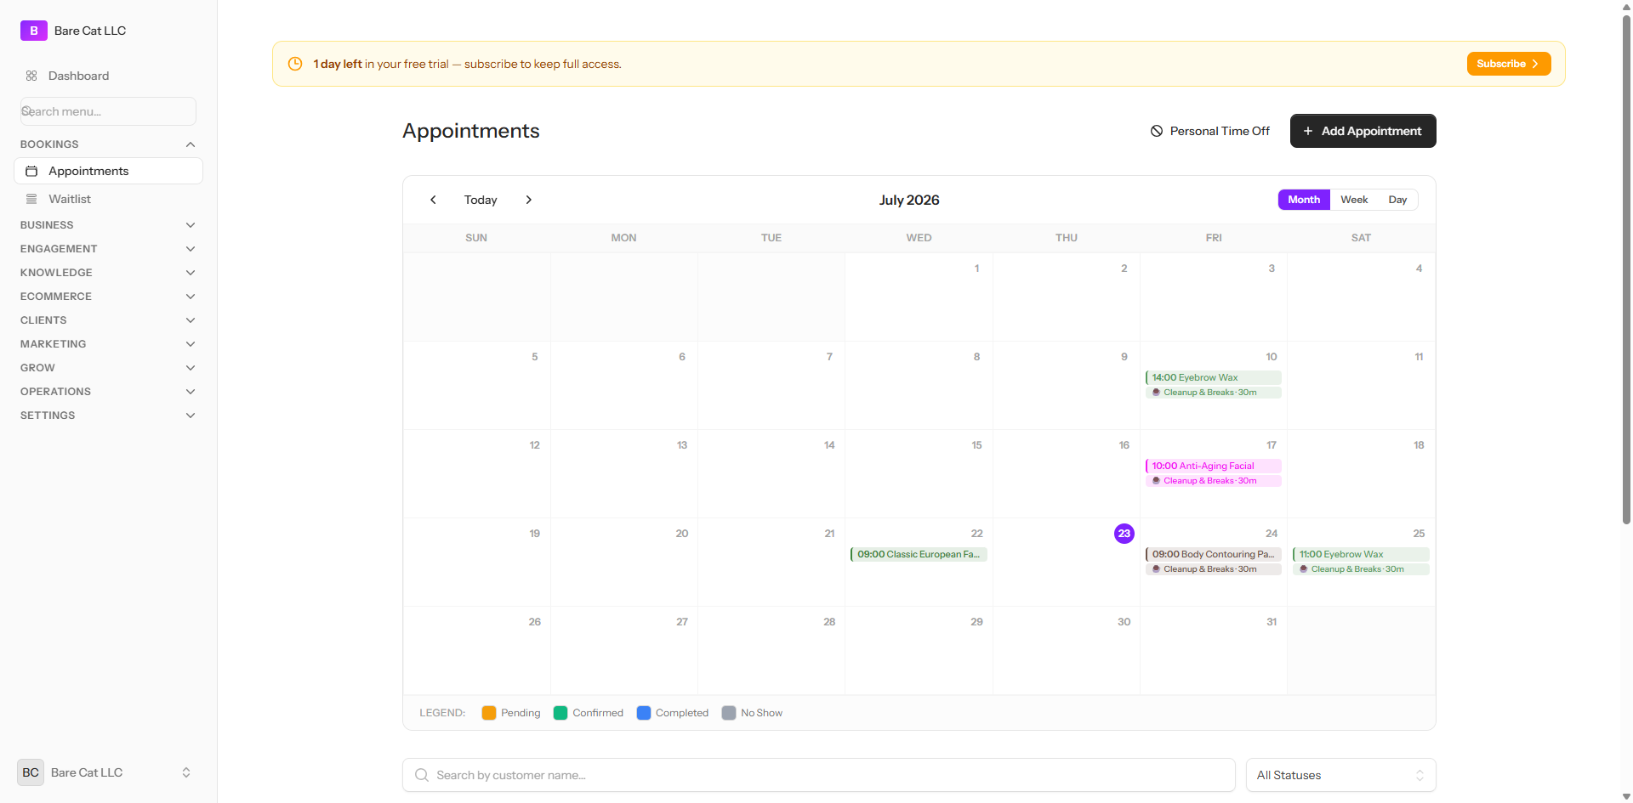The image size is (1633, 803).
Task: Click avatar icon on July 17 Cleanup & Breaks
Action: click(1156, 481)
